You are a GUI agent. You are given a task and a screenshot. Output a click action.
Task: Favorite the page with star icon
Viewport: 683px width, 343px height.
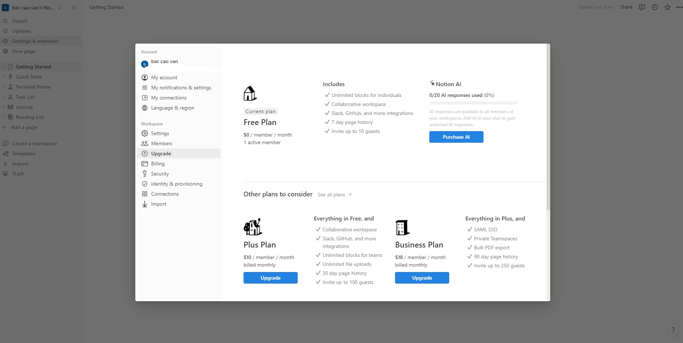pos(667,7)
